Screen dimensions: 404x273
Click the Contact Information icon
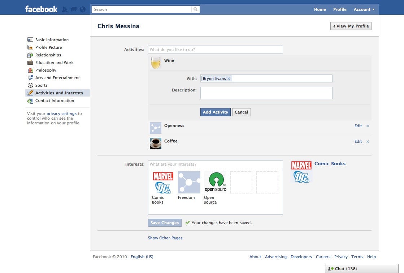(x=30, y=101)
